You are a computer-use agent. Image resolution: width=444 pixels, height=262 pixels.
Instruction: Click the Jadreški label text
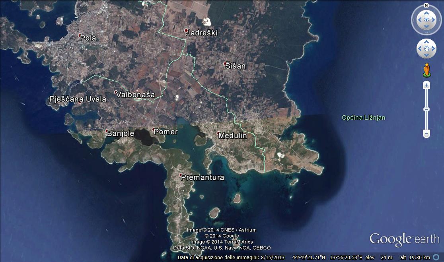point(202,33)
